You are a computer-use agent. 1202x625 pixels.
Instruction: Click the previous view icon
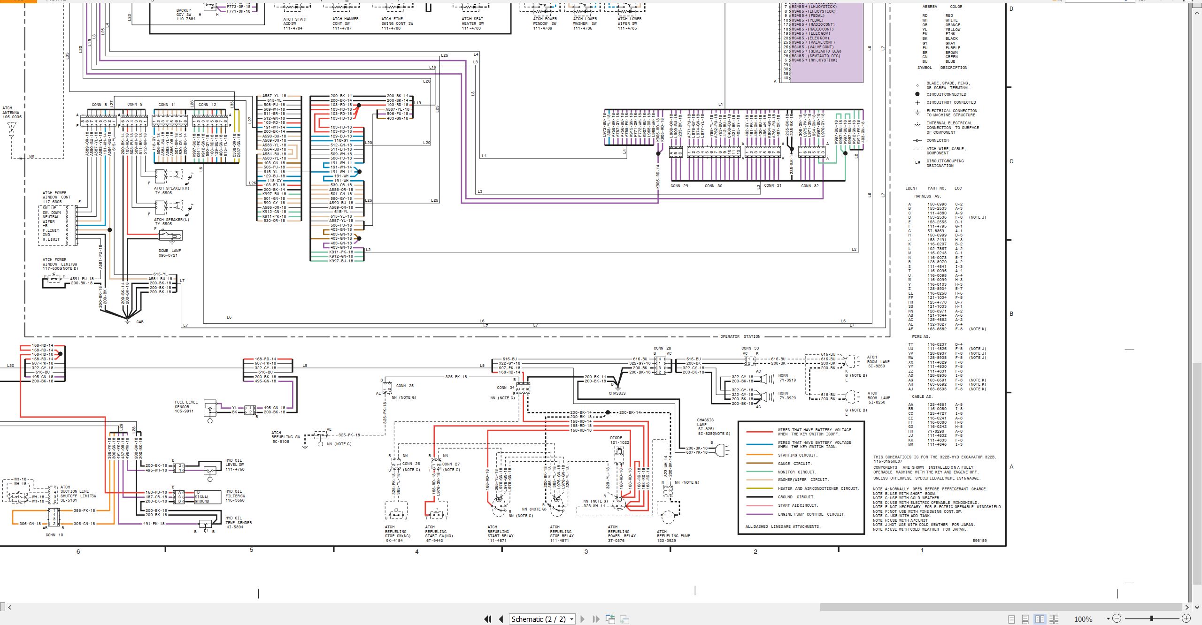610,619
